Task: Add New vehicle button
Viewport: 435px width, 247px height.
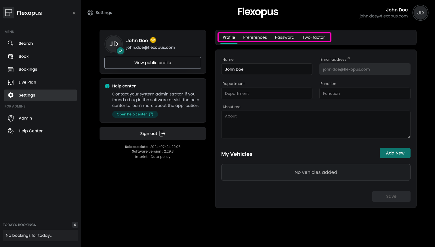Action: click(395, 153)
